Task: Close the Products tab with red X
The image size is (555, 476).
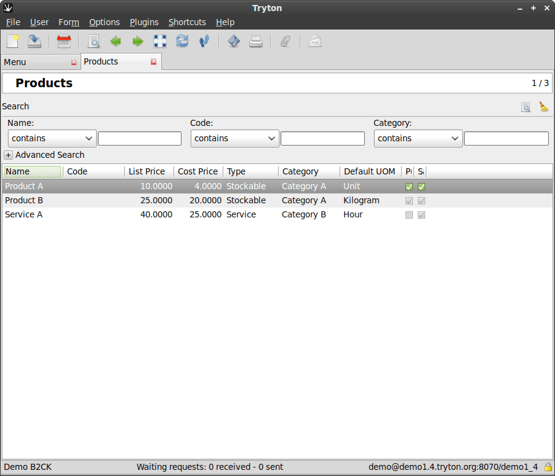Action: point(154,62)
